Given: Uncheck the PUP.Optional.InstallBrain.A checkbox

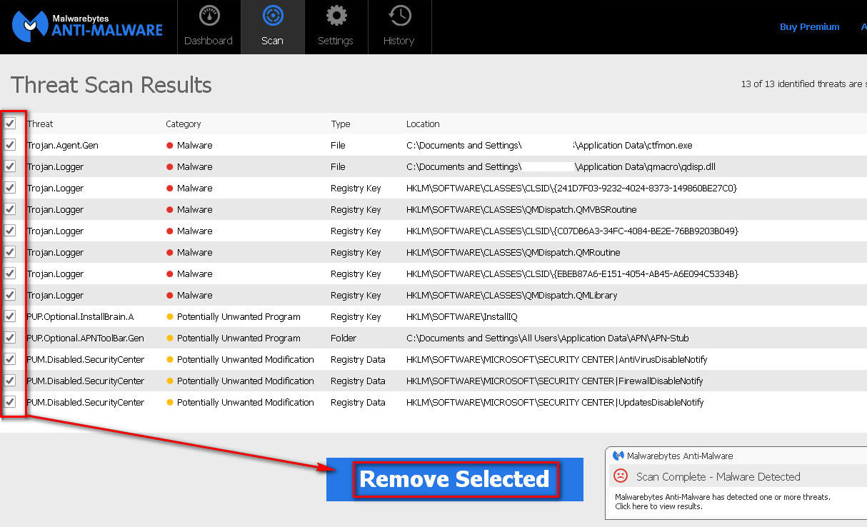Looking at the screenshot, I should pos(10,316).
